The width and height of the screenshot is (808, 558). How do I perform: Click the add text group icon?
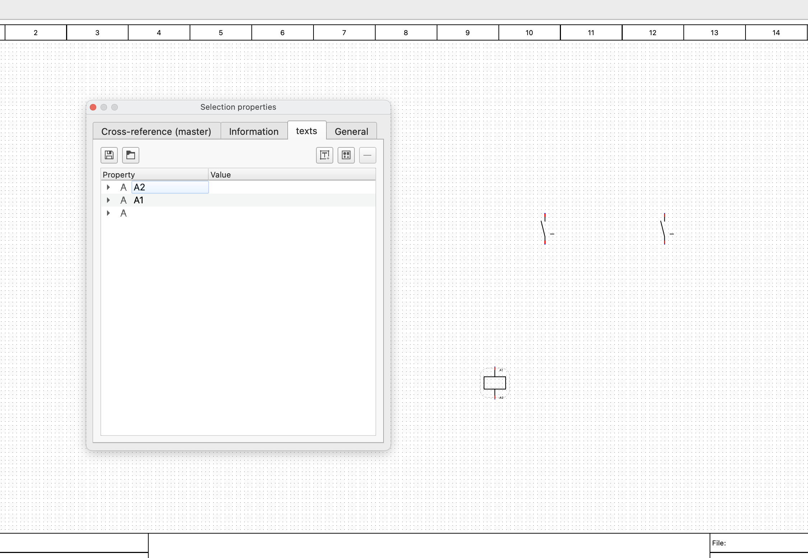[346, 155]
